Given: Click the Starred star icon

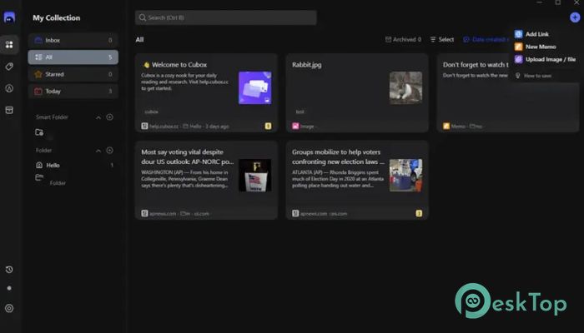Looking at the screenshot, I should (38, 74).
